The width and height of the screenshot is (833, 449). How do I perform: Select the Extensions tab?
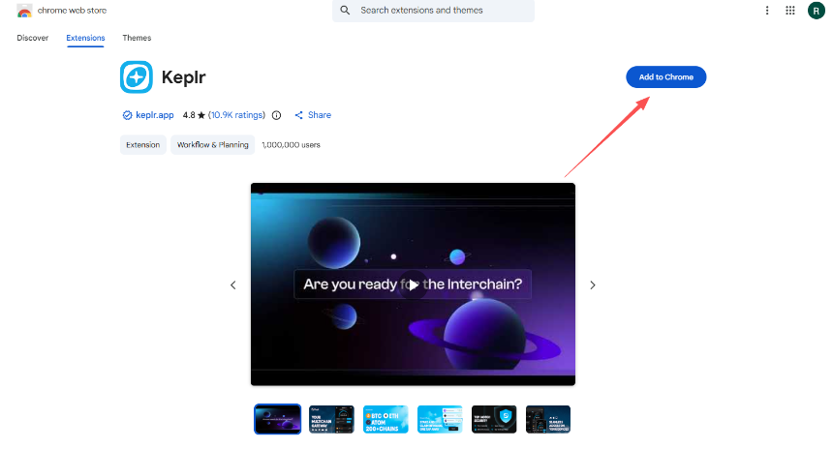[x=85, y=38]
